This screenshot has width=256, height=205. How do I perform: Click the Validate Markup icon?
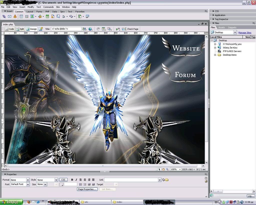click(x=118, y=29)
